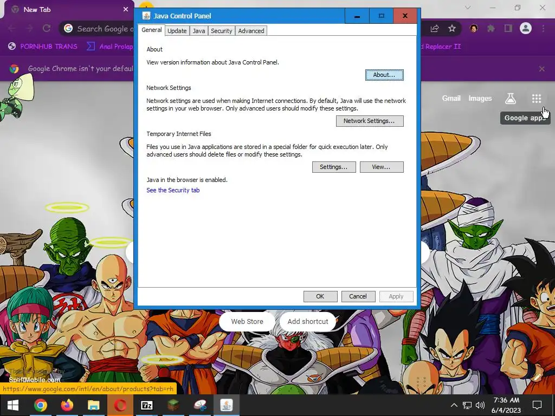Click Add shortcut on New Tab page
The image size is (555, 416).
308,322
